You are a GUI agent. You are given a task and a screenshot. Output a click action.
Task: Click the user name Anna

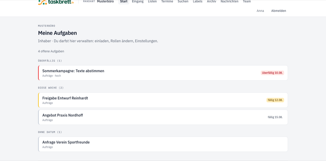[x=260, y=11]
